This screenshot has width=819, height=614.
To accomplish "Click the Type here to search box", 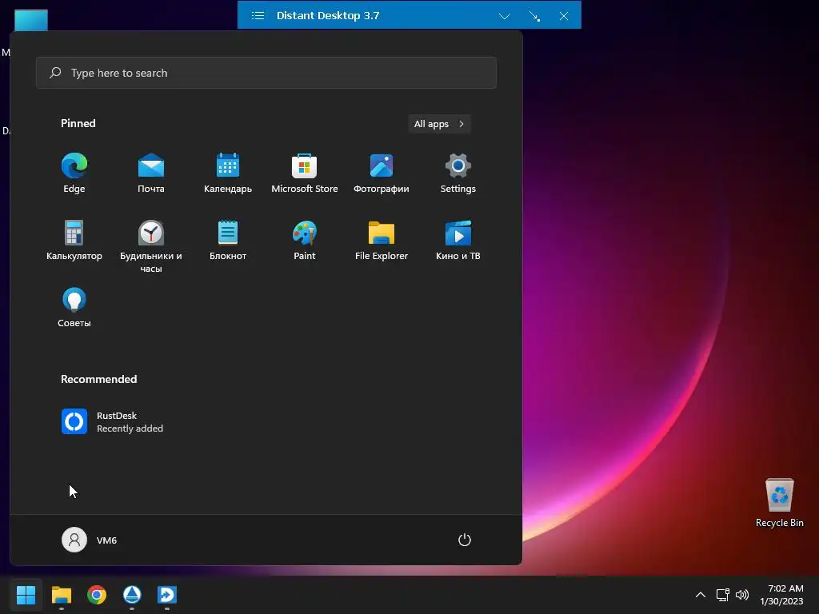I will coord(266,73).
